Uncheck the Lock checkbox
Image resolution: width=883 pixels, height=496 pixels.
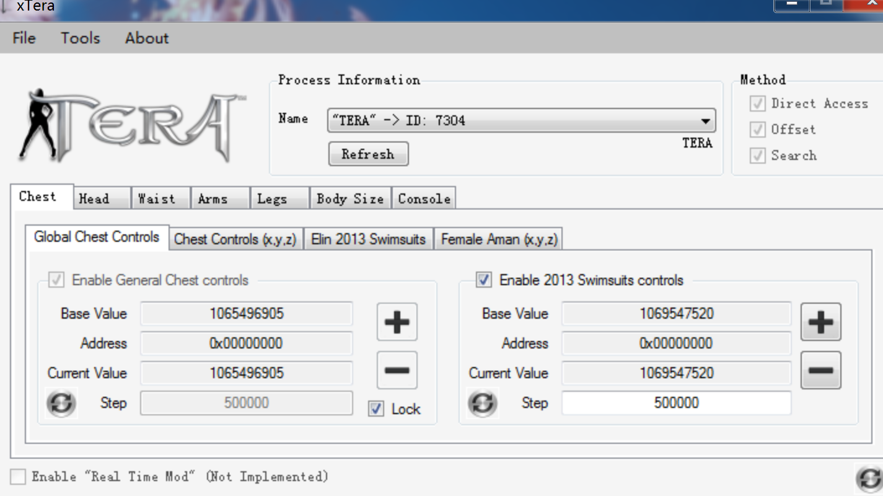pos(376,409)
